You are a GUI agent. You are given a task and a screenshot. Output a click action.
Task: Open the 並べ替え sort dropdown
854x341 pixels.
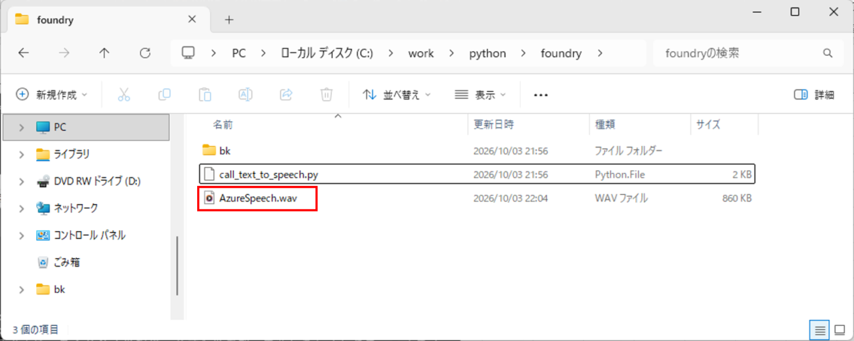point(397,95)
